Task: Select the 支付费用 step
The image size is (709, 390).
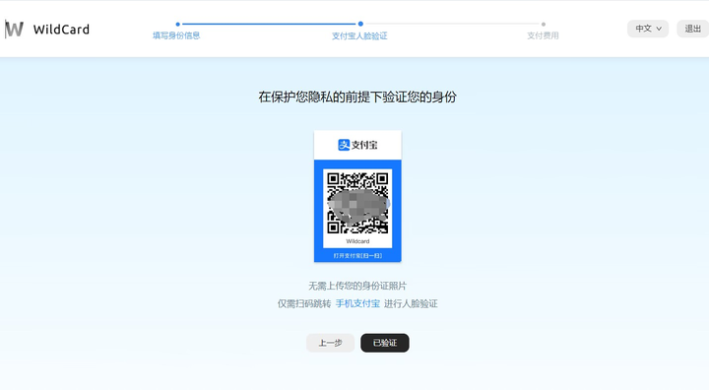Action: click(543, 35)
